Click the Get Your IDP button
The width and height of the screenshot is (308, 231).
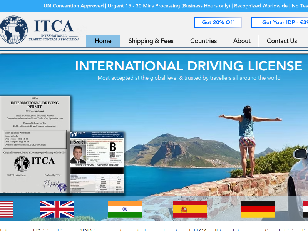coord(280,22)
